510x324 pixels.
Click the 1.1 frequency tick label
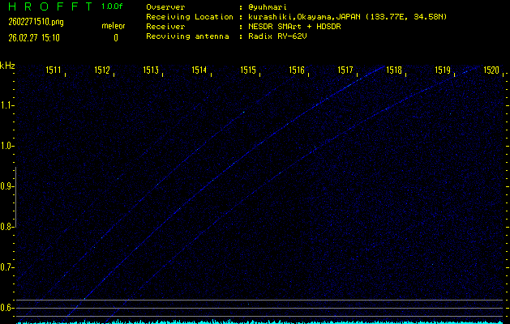click(x=7, y=104)
